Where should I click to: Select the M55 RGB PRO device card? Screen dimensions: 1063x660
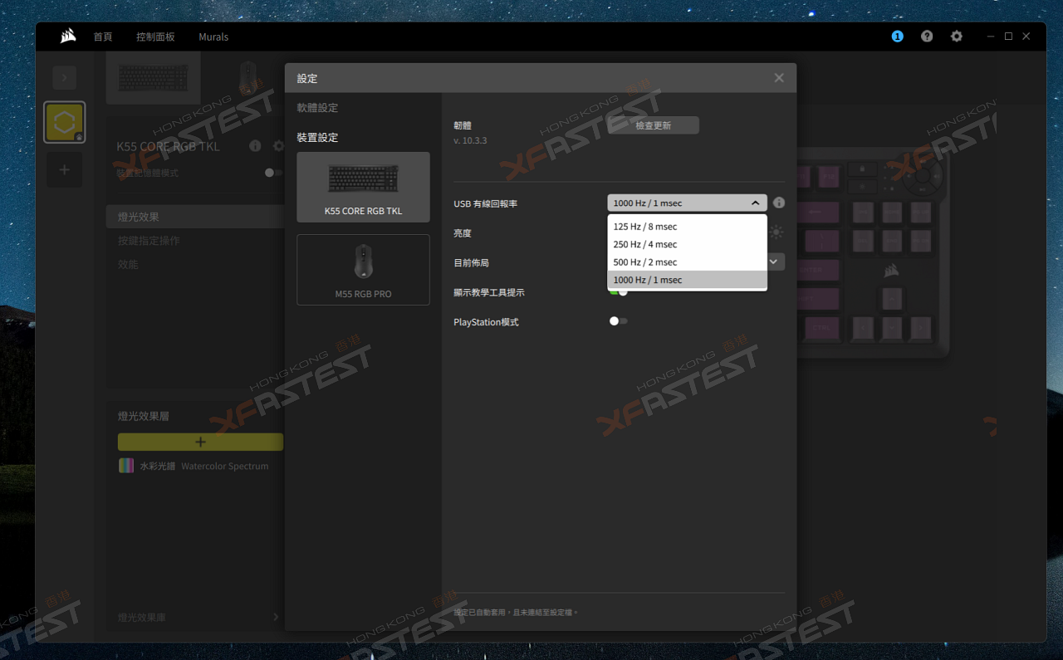tap(363, 270)
